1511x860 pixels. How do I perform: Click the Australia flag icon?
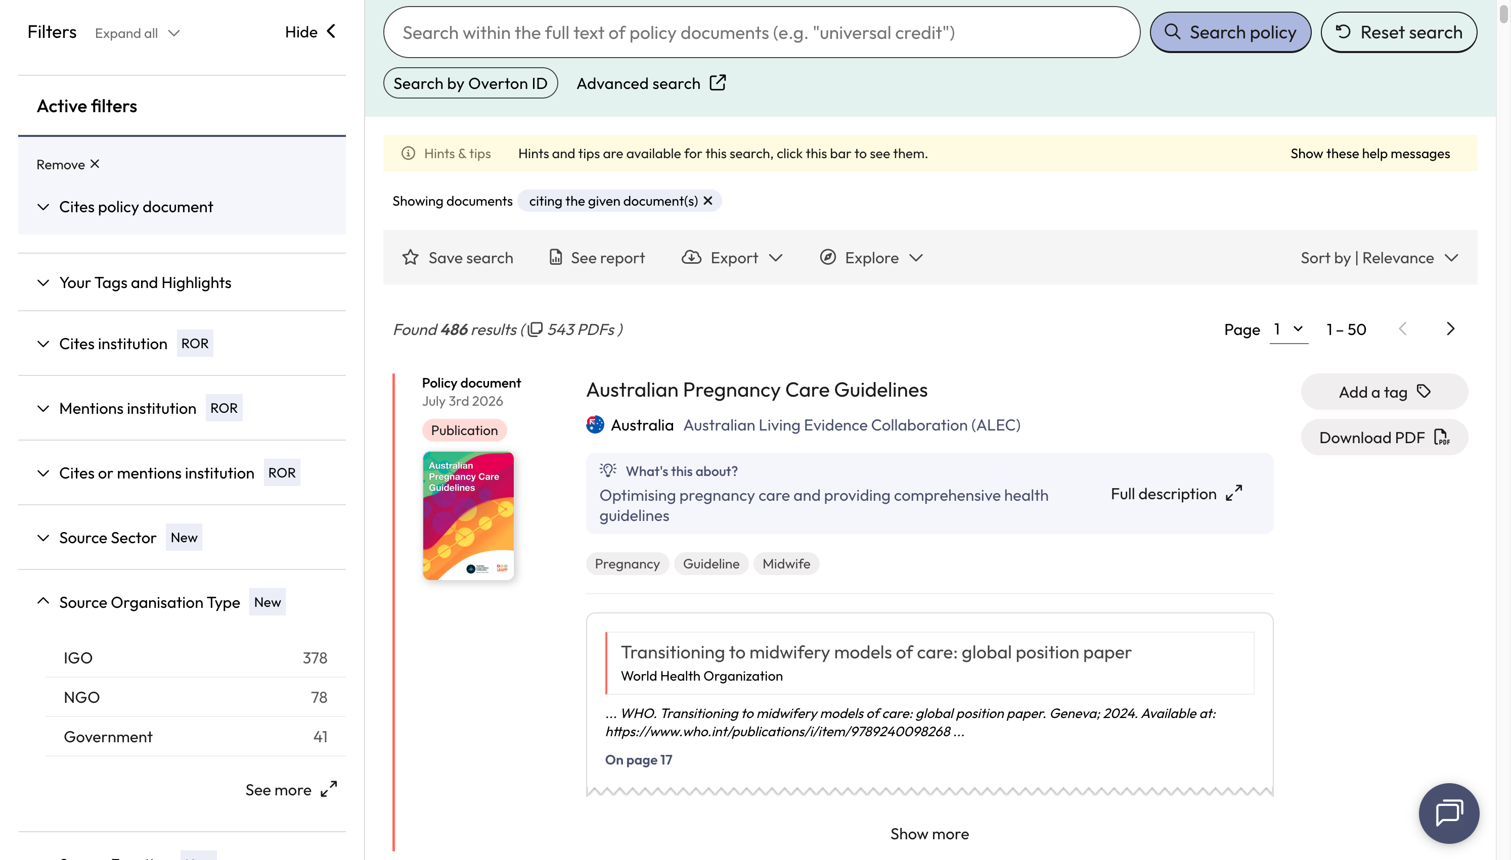click(595, 424)
